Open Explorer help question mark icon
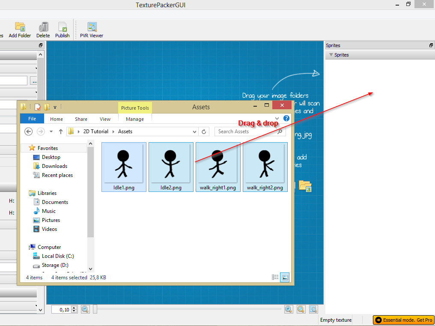Image resolution: width=435 pixels, height=326 pixels. [x=286, y=119]
